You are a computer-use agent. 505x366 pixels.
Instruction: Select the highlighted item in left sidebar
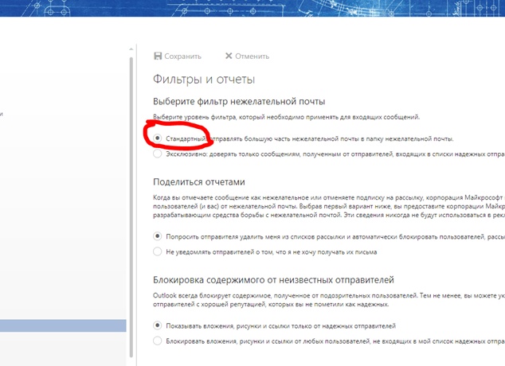63,325
